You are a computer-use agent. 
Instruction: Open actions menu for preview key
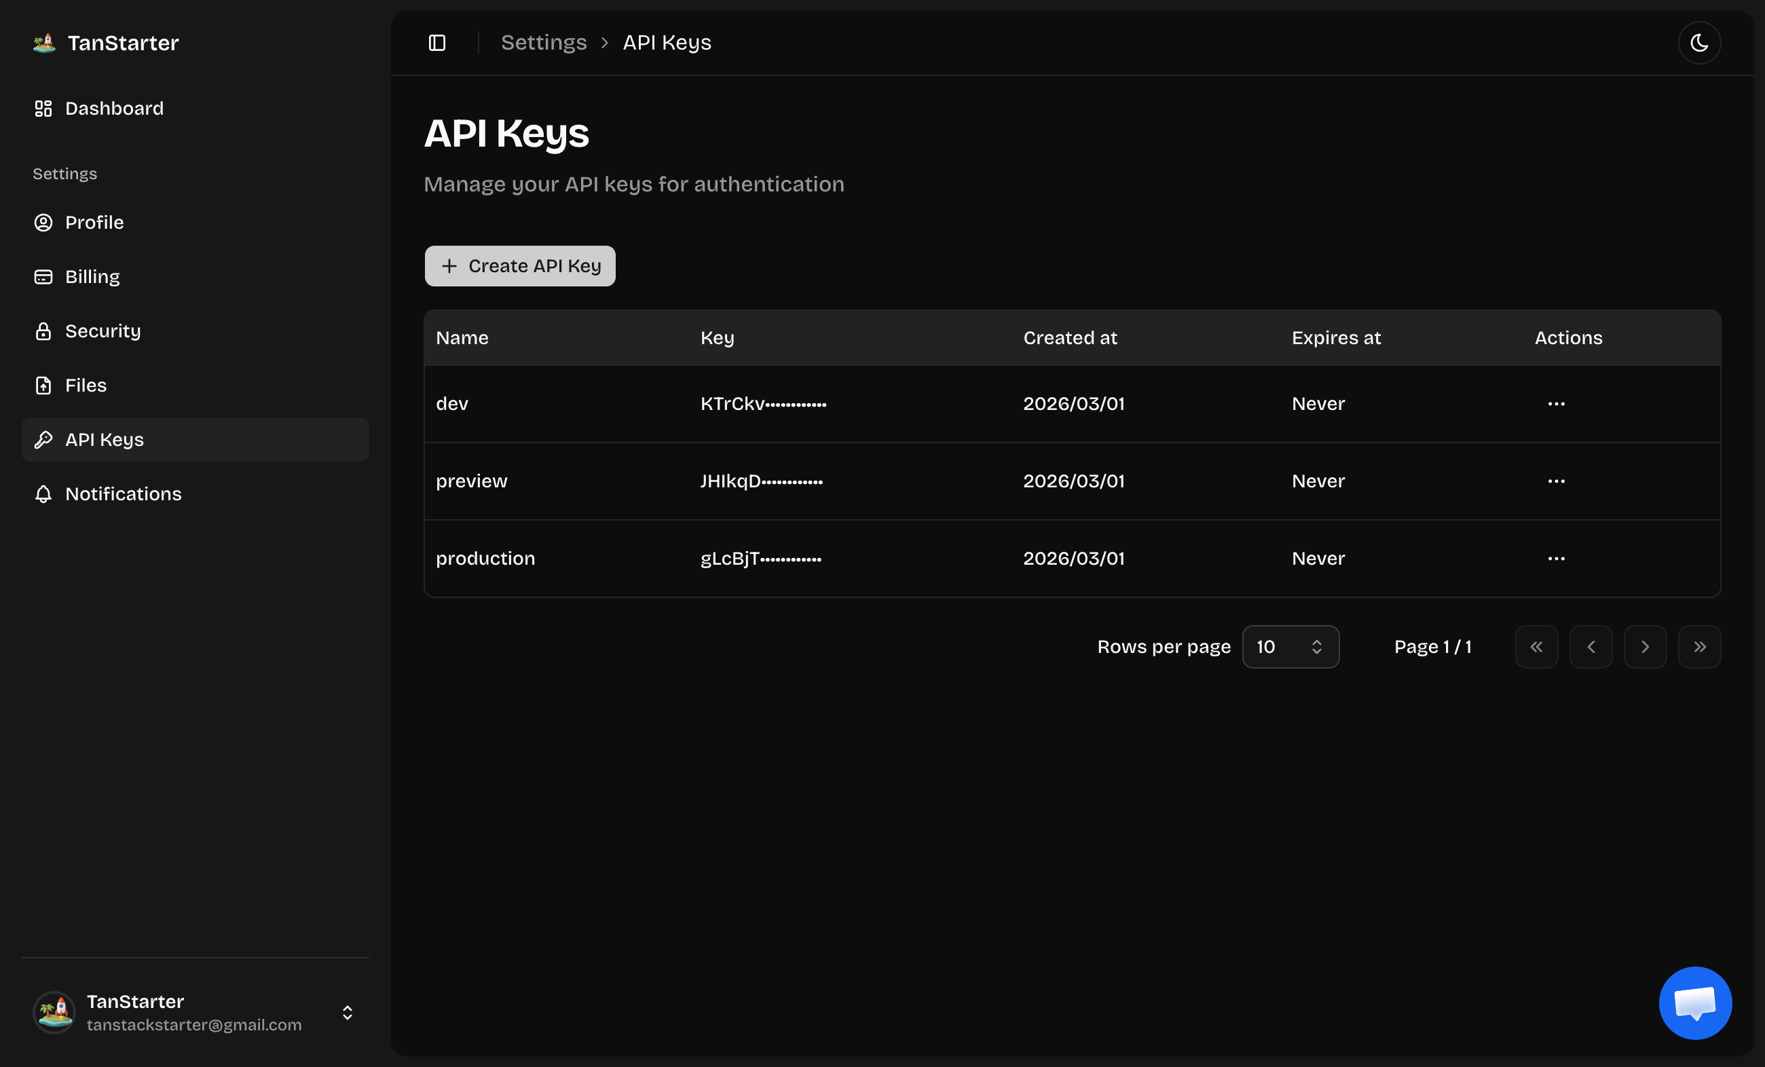(x=1556, y=481)
